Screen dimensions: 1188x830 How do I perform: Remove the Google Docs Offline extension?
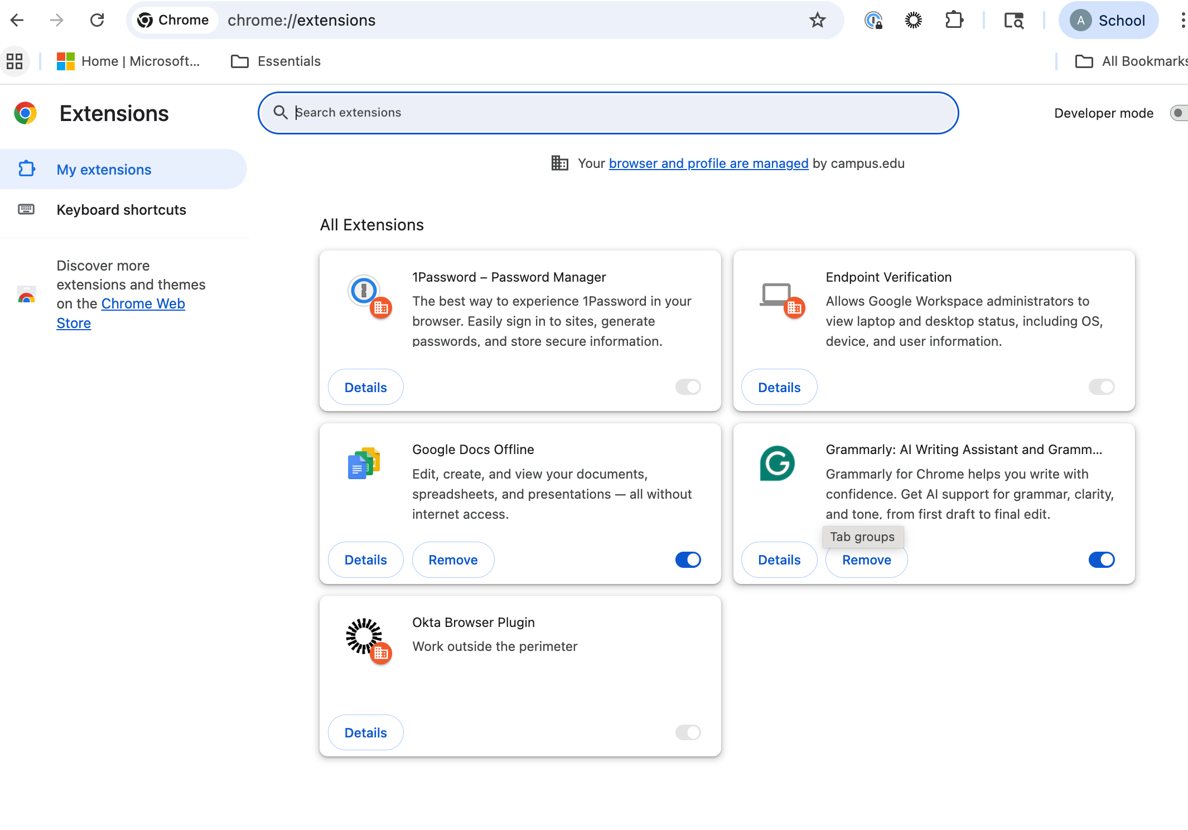(453, 559)
